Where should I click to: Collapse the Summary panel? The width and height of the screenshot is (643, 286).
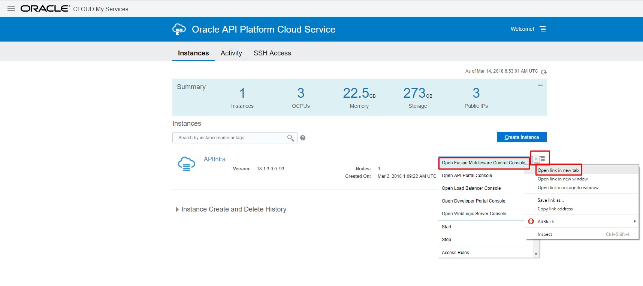click(x=540, y=86)
